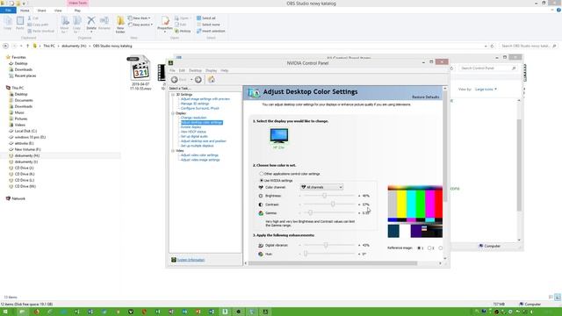Click Explorer up-one-level arrow
This screenshot has height=316, width=562.
27,46
